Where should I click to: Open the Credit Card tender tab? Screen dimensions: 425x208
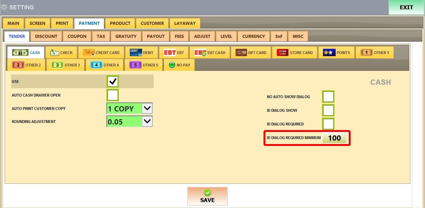click(x=89, y=52)
